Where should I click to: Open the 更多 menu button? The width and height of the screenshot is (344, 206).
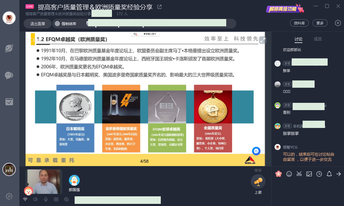point(320,23)
